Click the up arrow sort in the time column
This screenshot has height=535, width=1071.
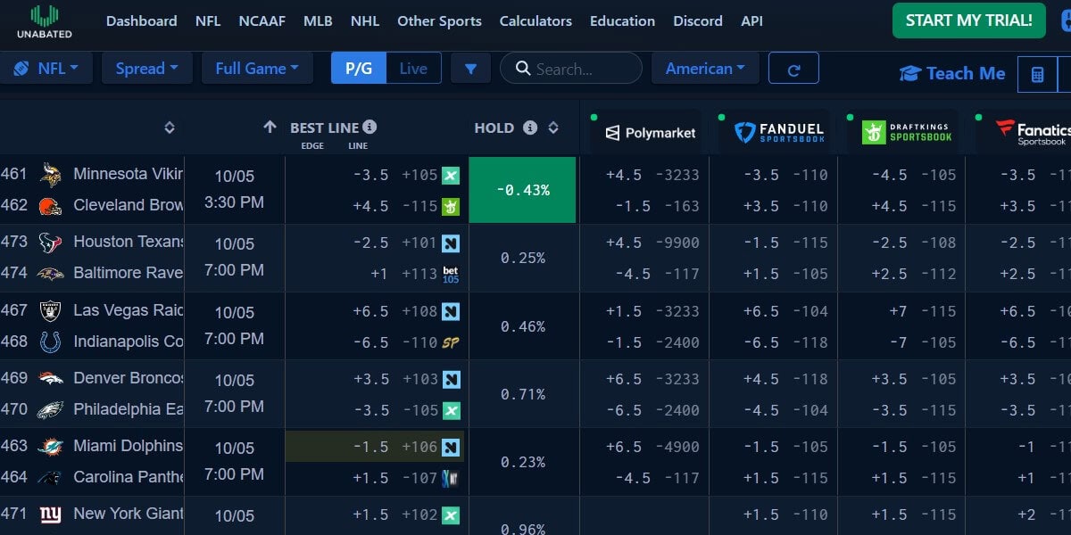270,128
